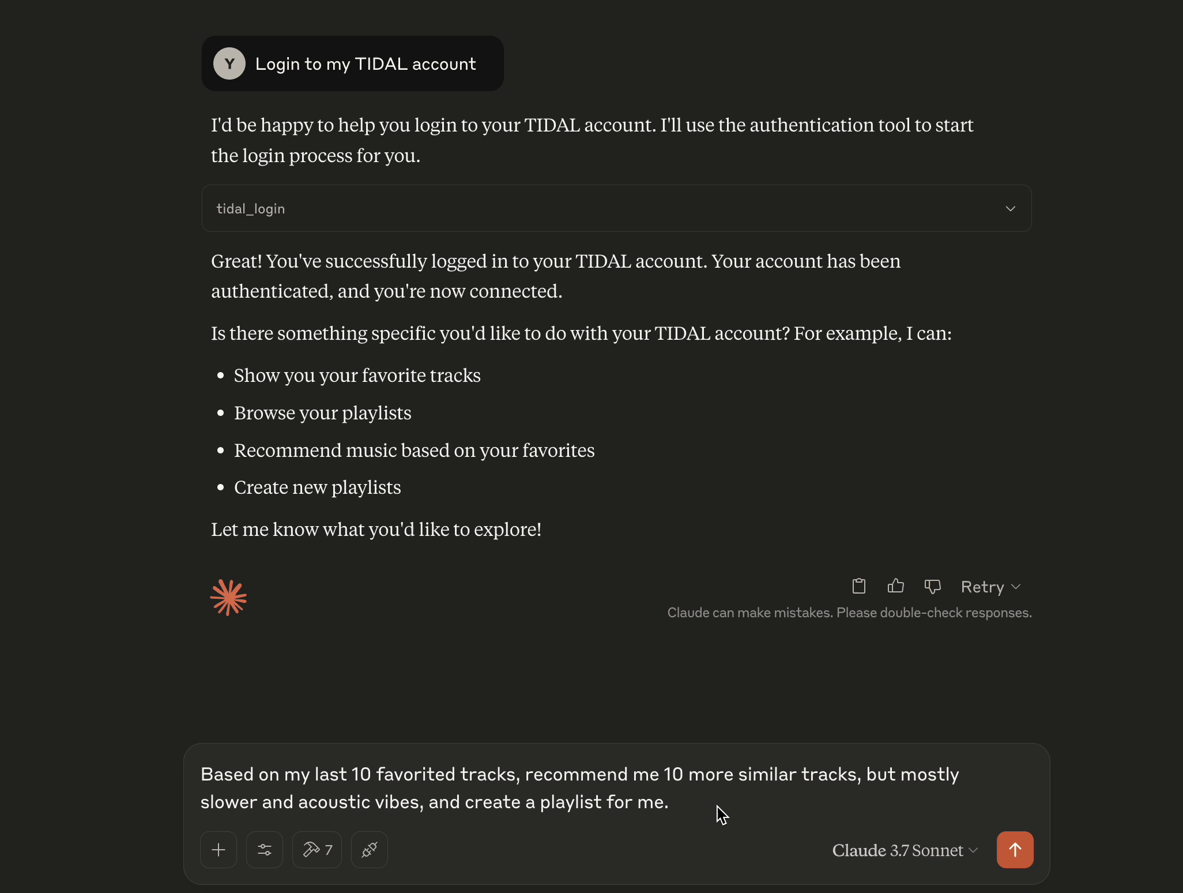1183x893 pixels.
Task: Select the 'Login to my TIDAL account' bubble
Action: tap(366, 63)
